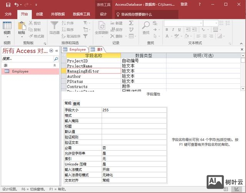Click the ProjectID field name cell
This screenshot has width=246, height=193.
(94, 61)
